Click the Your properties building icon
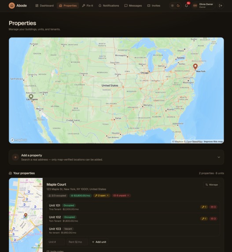Screen dimensions: 232x252 click(x=10, y=173)
